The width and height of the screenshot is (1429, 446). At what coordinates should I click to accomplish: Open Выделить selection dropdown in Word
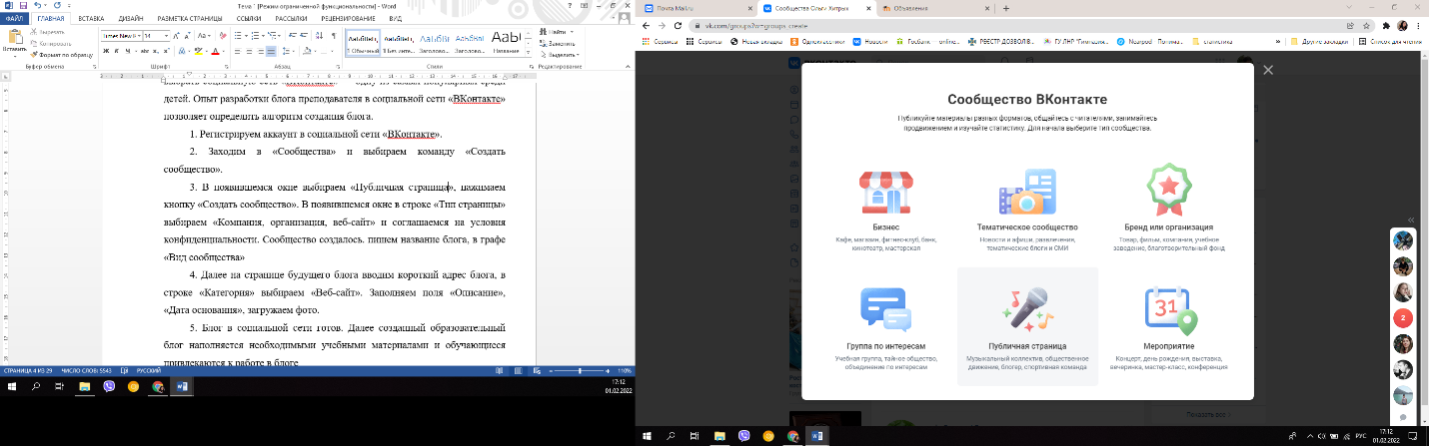pos(562,55)
